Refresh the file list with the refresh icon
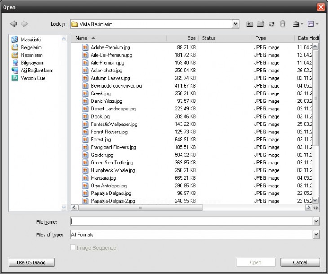This screenshot has height=274, width=328. (x=271, y=24)
